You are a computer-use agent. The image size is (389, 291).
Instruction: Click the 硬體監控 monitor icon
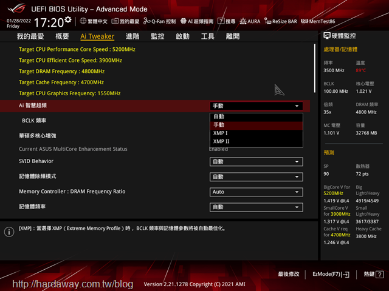point(327,36)
